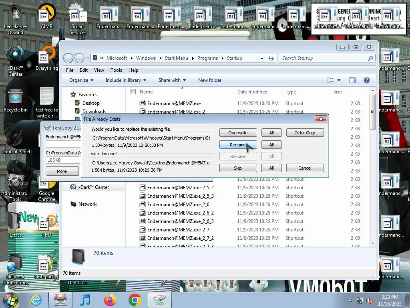Image resolution: width=410 pixels, height=308 pixels.
Task: Click the taskbar clock showing 8:23 PM
Action: (390, 300)
